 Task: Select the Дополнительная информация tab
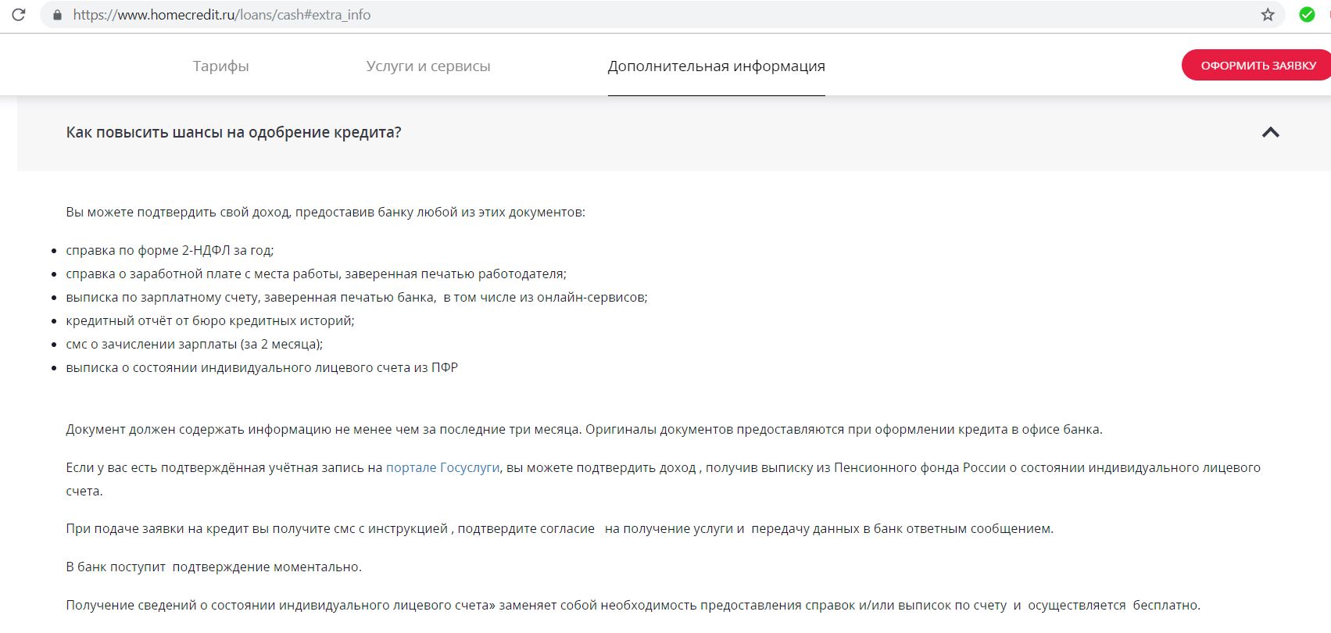(716, 66)
